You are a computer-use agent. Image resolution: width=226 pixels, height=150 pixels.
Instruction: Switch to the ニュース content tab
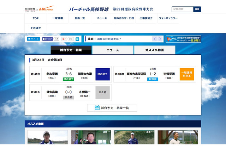113,50
